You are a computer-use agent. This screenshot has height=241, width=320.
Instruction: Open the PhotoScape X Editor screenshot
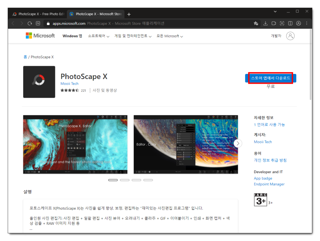pyautogui.click(x=75, y=145)
